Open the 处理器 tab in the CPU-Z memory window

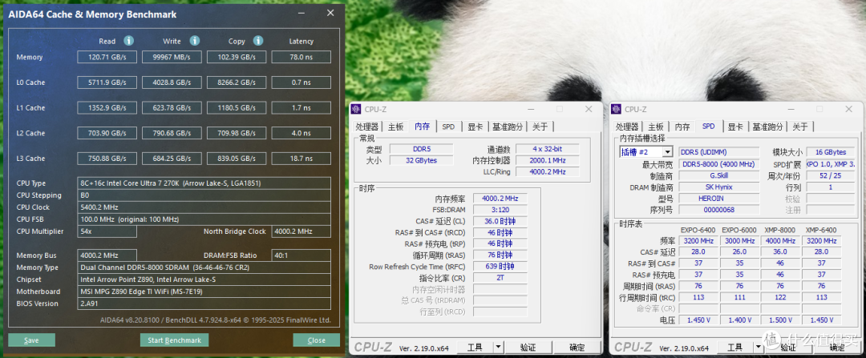click(366, 127)
